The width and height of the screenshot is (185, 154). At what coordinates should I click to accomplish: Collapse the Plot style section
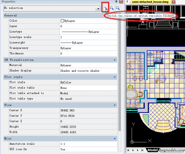click(115, 77)
